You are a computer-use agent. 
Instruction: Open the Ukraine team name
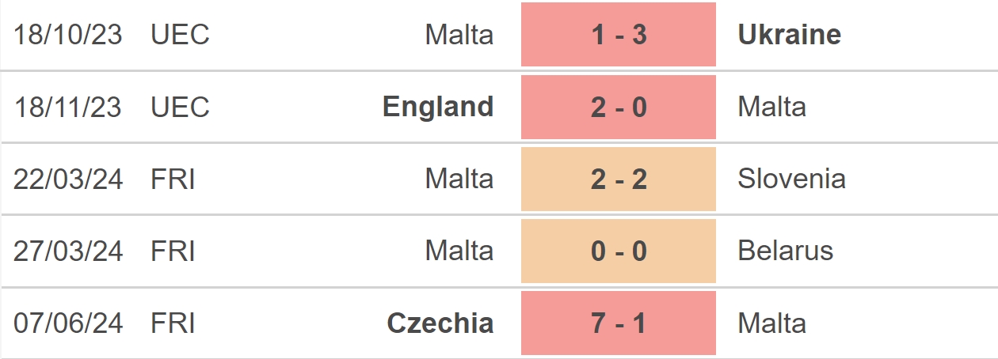790,35
